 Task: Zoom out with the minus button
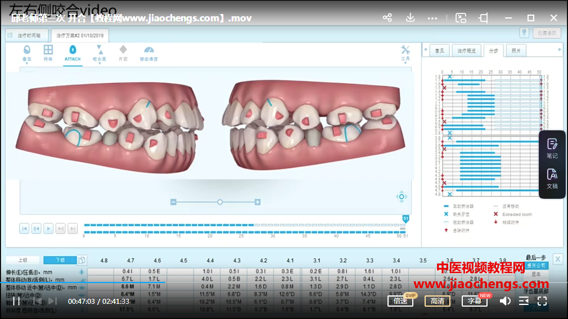(x=174, y=202)
